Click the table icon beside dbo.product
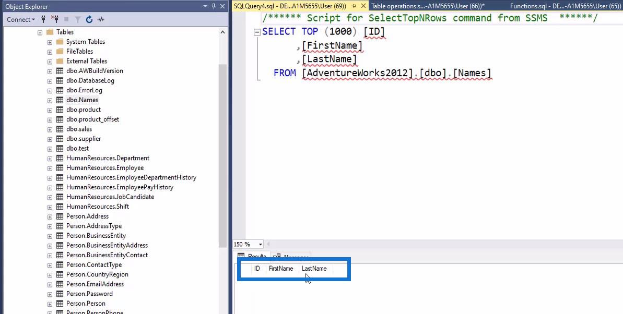Screen dimensions: 623x314 coord(60,110)
